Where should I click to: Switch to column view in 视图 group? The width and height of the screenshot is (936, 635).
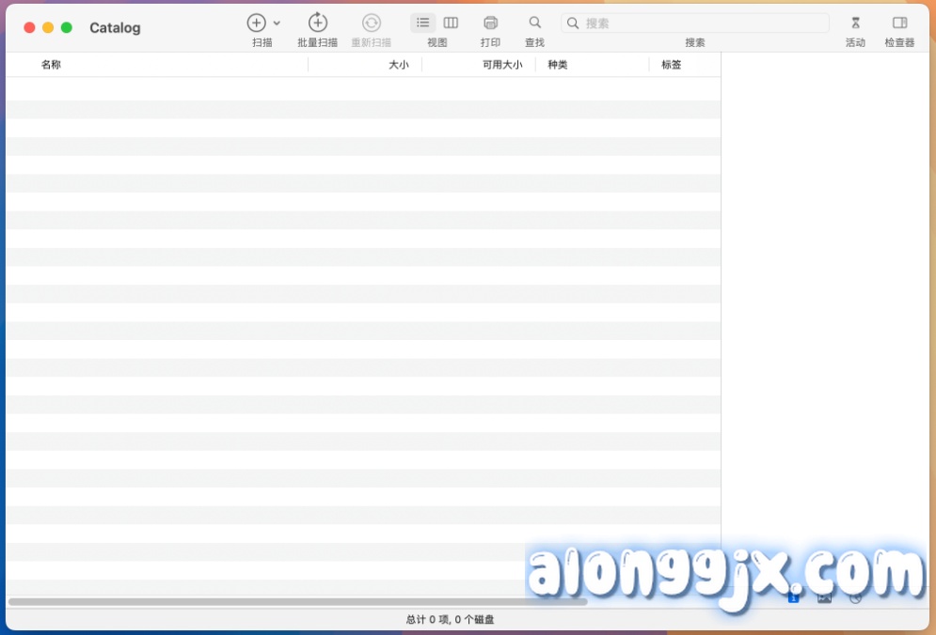point(451,23)
